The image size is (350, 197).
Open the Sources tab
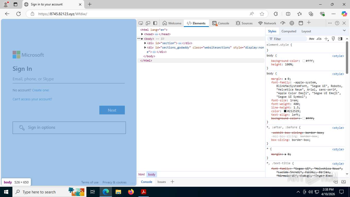[244, 23]
